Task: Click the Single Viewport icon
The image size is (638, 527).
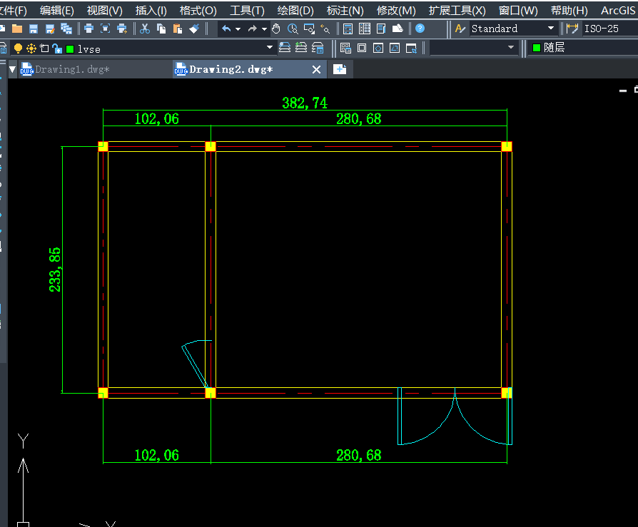Action: pos(362,48)
